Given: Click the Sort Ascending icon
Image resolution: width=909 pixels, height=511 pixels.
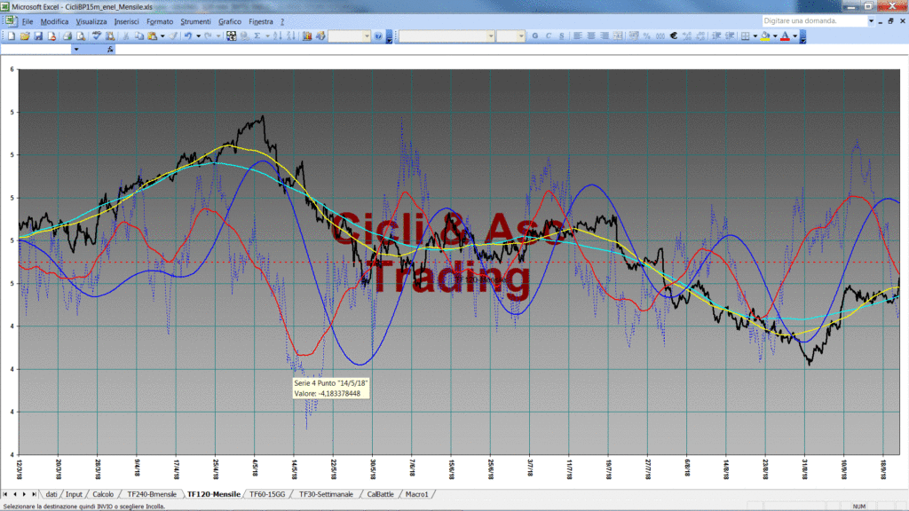Looking at the screenshot, I should pos(277,35).
